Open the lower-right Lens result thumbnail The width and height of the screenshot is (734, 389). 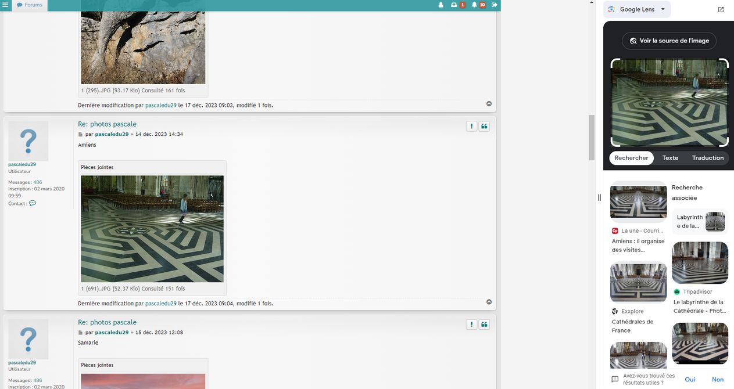[700, 344]
